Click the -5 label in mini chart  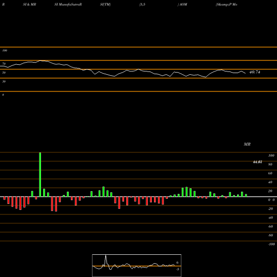[x=177, y=269]
